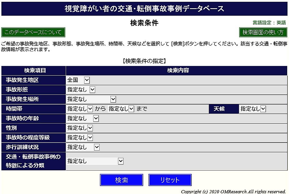Image resolution: width=290 pixels, height=194 pixels.
Task: Open the 時間帯 start time dropdown before から
Action: 80,109
